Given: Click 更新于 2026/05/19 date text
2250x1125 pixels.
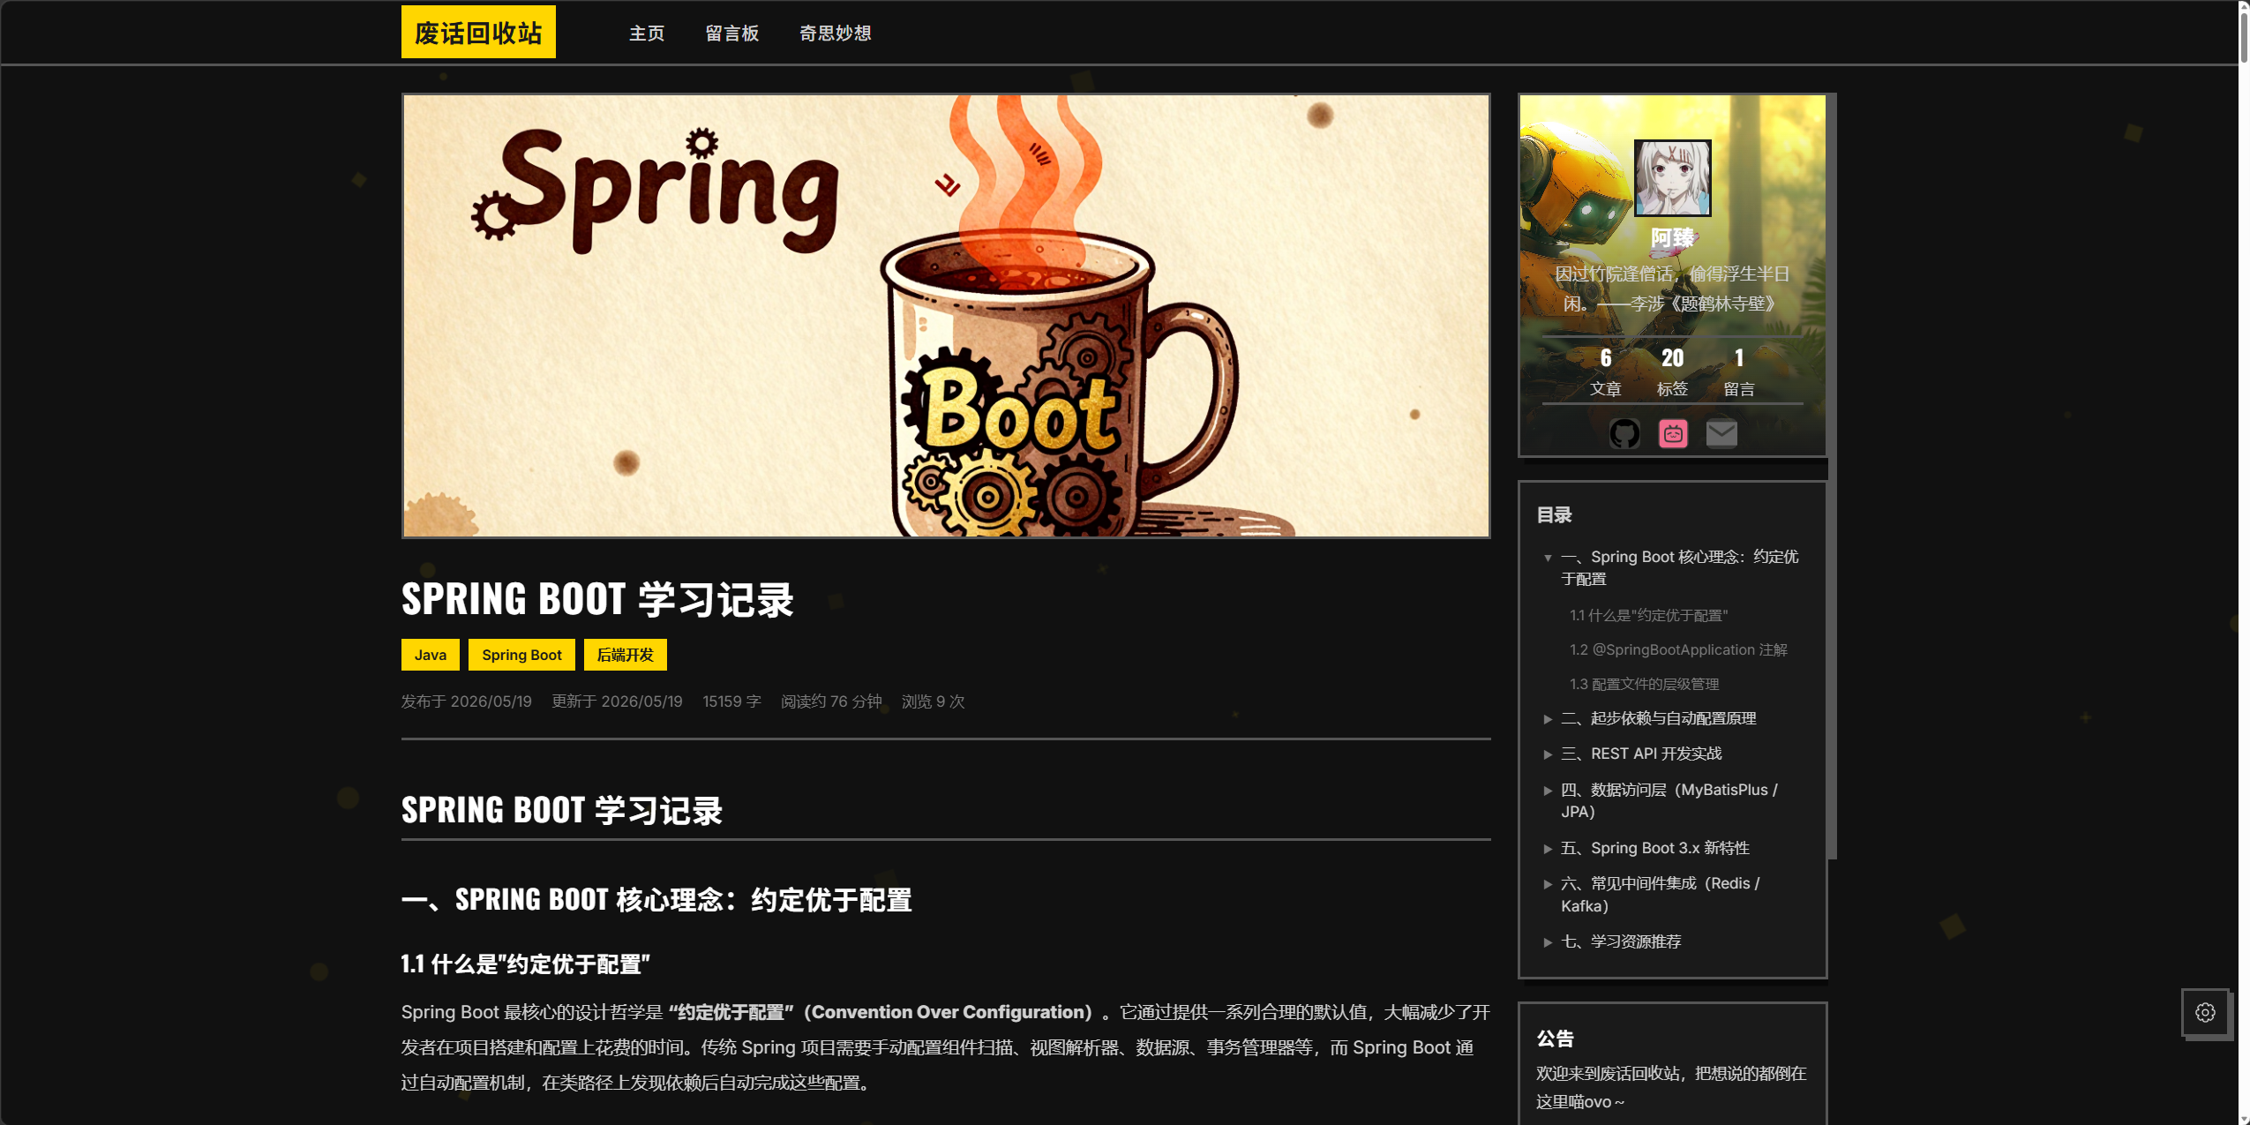Looking at the screenshot, I should click(x=617, y=701).
